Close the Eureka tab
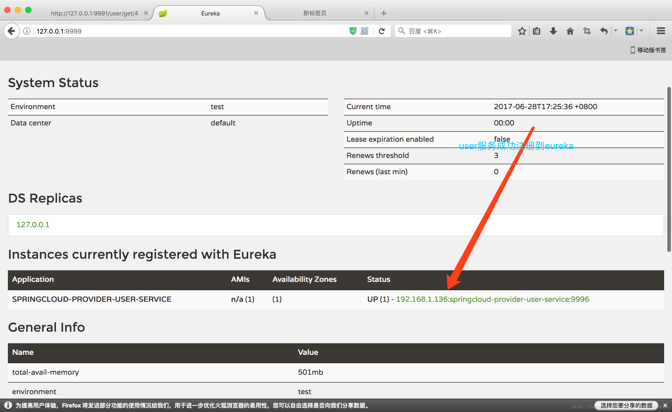 tap(256, 13)
